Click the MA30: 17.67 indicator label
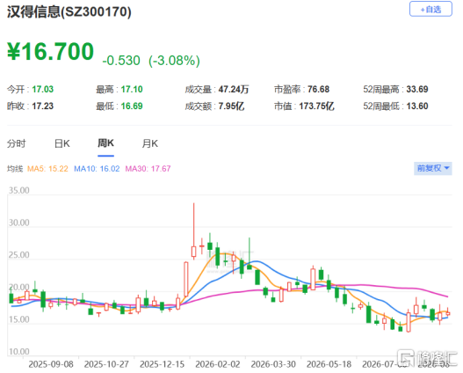 (x=148, y=169)
